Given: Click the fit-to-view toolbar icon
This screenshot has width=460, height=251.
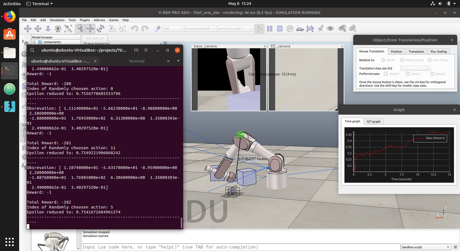Looking at the screenshot, I should (x=68, y=29).
